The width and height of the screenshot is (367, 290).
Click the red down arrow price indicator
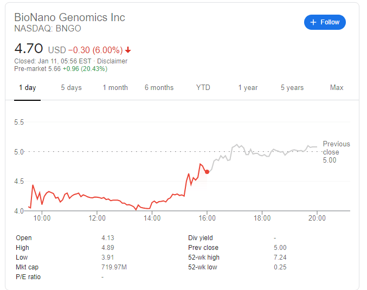[128, 50]
